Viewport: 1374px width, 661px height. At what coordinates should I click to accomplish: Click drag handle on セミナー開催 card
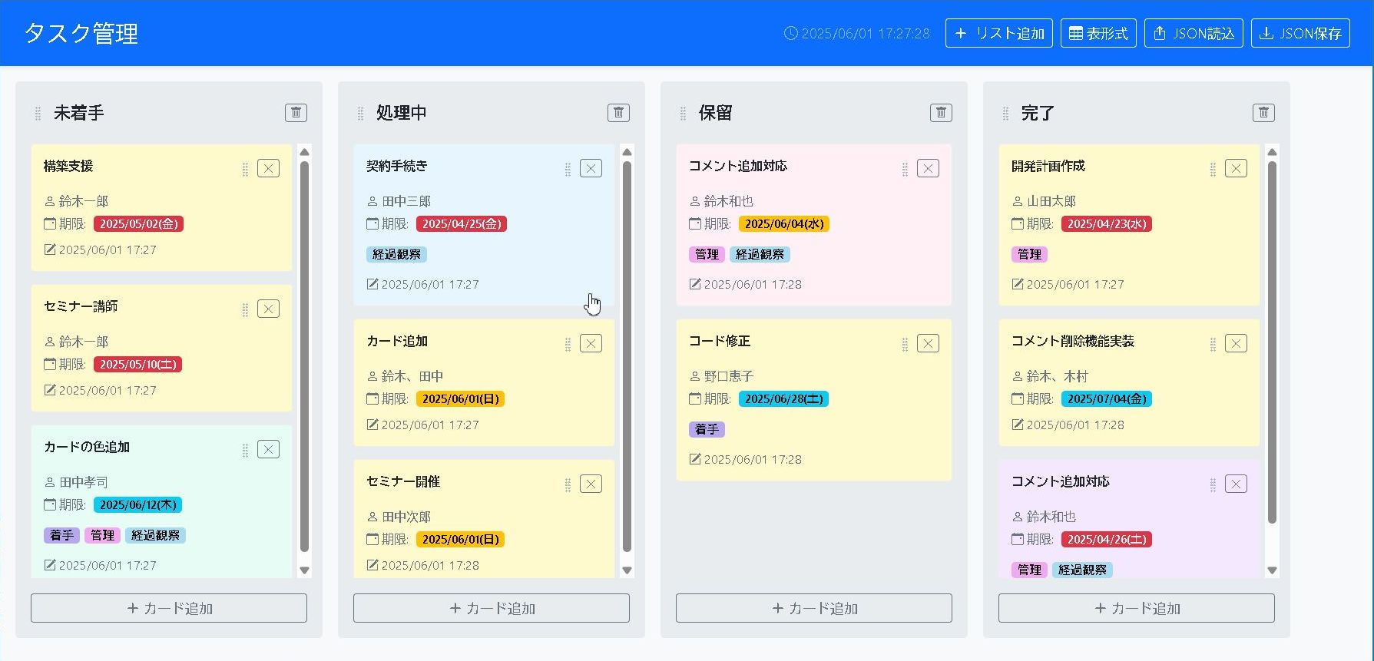tap(568, 485)
